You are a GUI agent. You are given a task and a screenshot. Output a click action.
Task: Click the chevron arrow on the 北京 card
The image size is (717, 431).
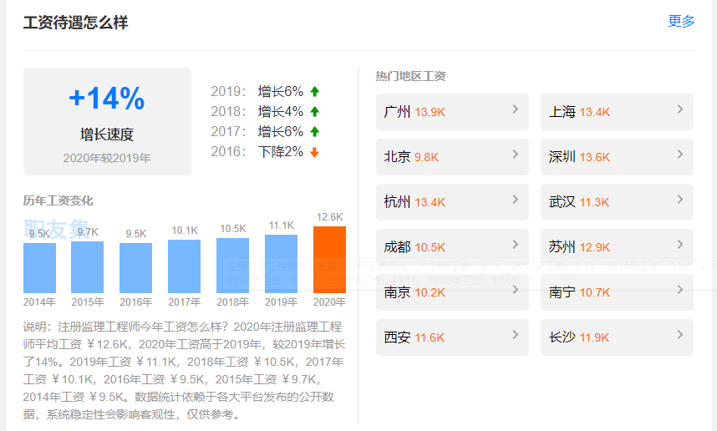point(515,155)
